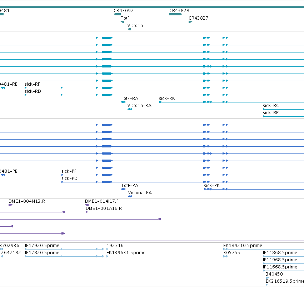Click the TotF gene arrow glyph
Image resolution: width=304 pixels, height=287 pixels.
pos(123,22)
